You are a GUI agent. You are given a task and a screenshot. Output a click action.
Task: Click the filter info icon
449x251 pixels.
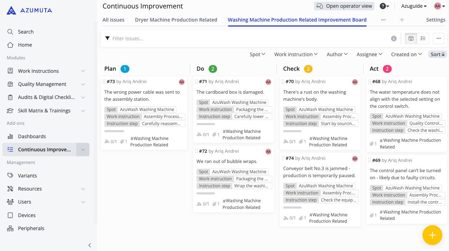(x=393, y=39)
